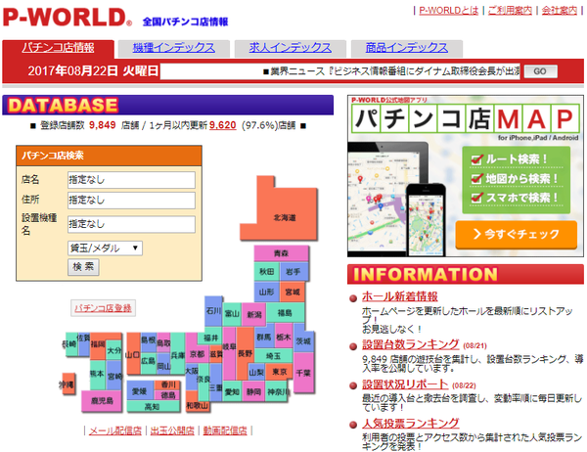Select 埼玉 on the map
587x452 pixels.
click(x=273, y=356)
